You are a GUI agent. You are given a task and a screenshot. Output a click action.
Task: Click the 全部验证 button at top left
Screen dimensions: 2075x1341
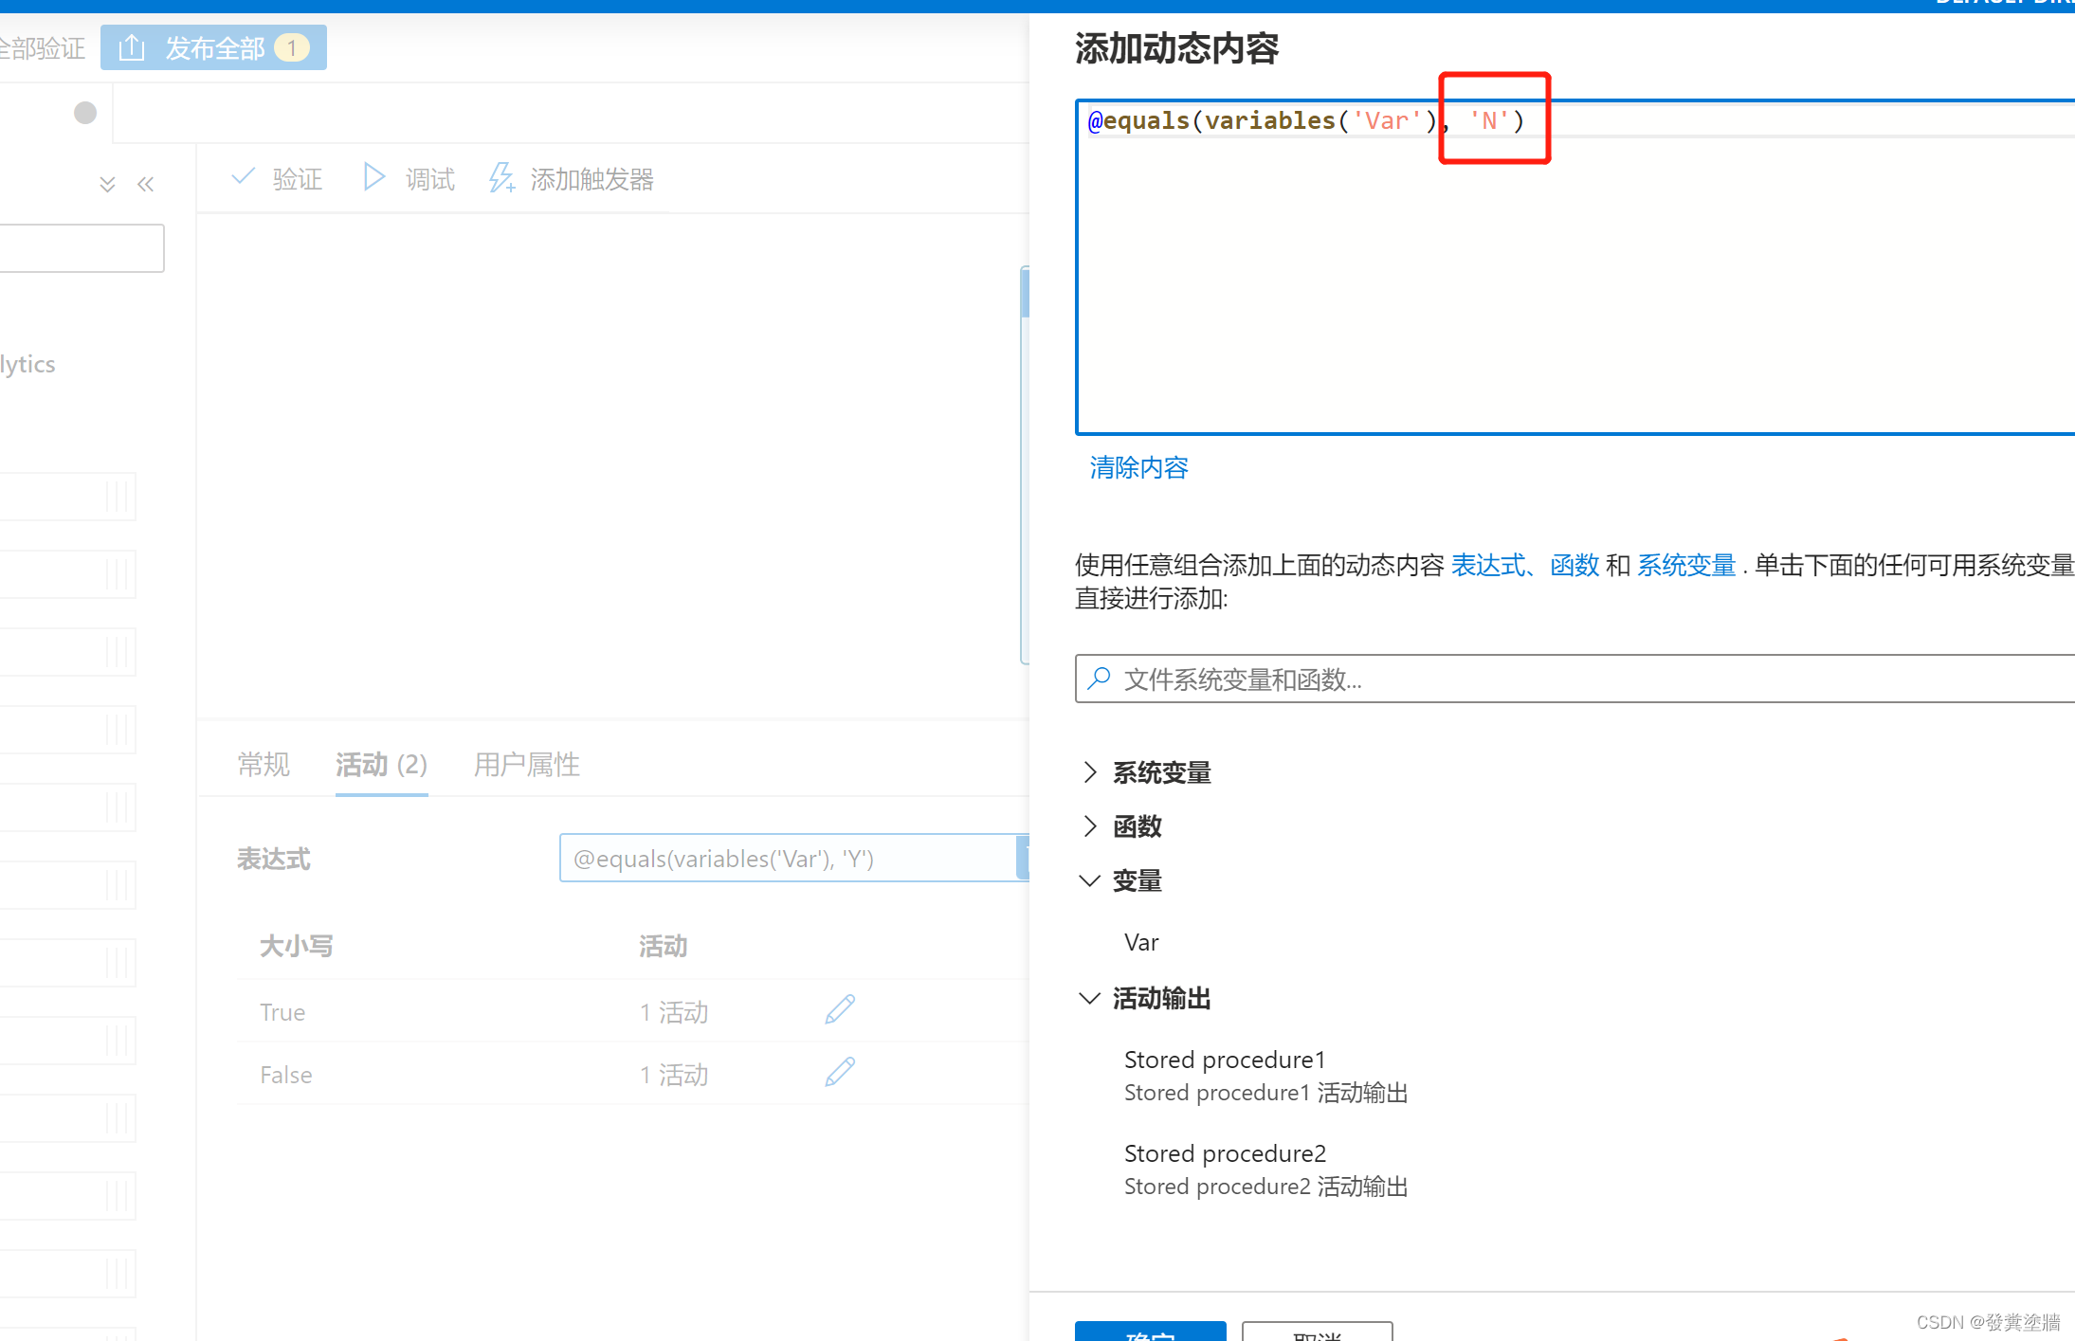pos(43,47)
